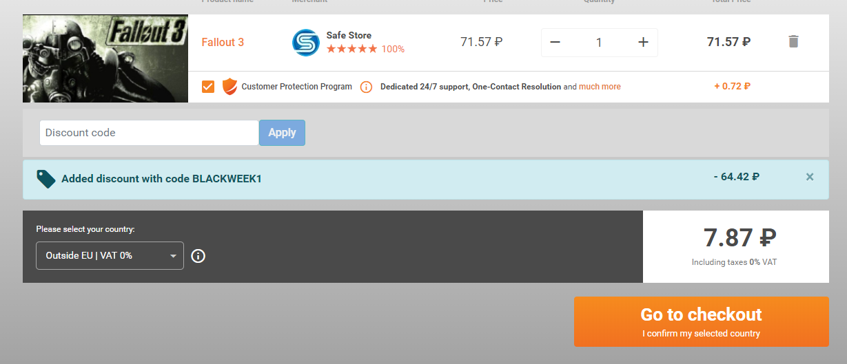Click 'Please select your country' label
Image resolution: width=847 pixels, height=364 pixels.
point(85,229)
